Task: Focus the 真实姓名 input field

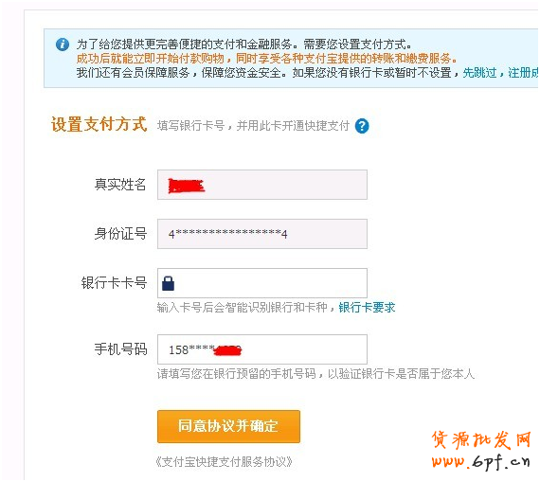Action: tap(262, 185)
